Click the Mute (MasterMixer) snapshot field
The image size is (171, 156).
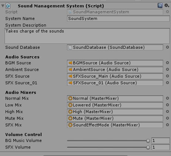pos(115,118)
